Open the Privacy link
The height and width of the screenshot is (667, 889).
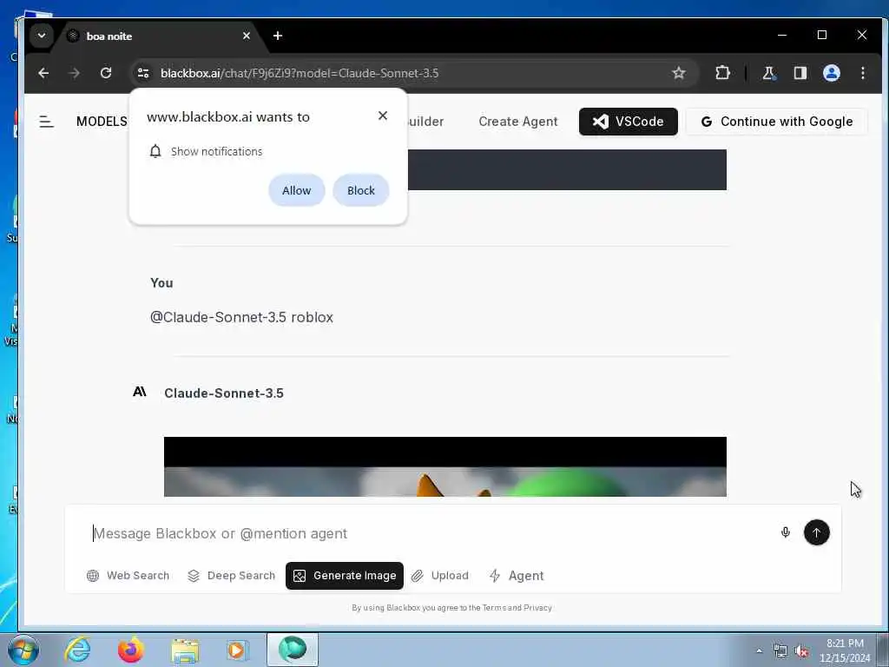click(537, 607)
